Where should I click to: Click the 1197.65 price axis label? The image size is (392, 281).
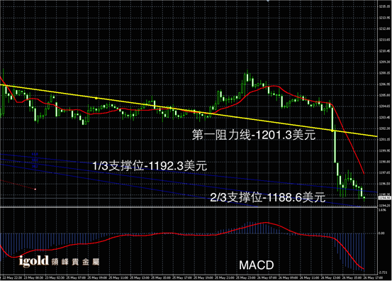[x=385, y=172]
